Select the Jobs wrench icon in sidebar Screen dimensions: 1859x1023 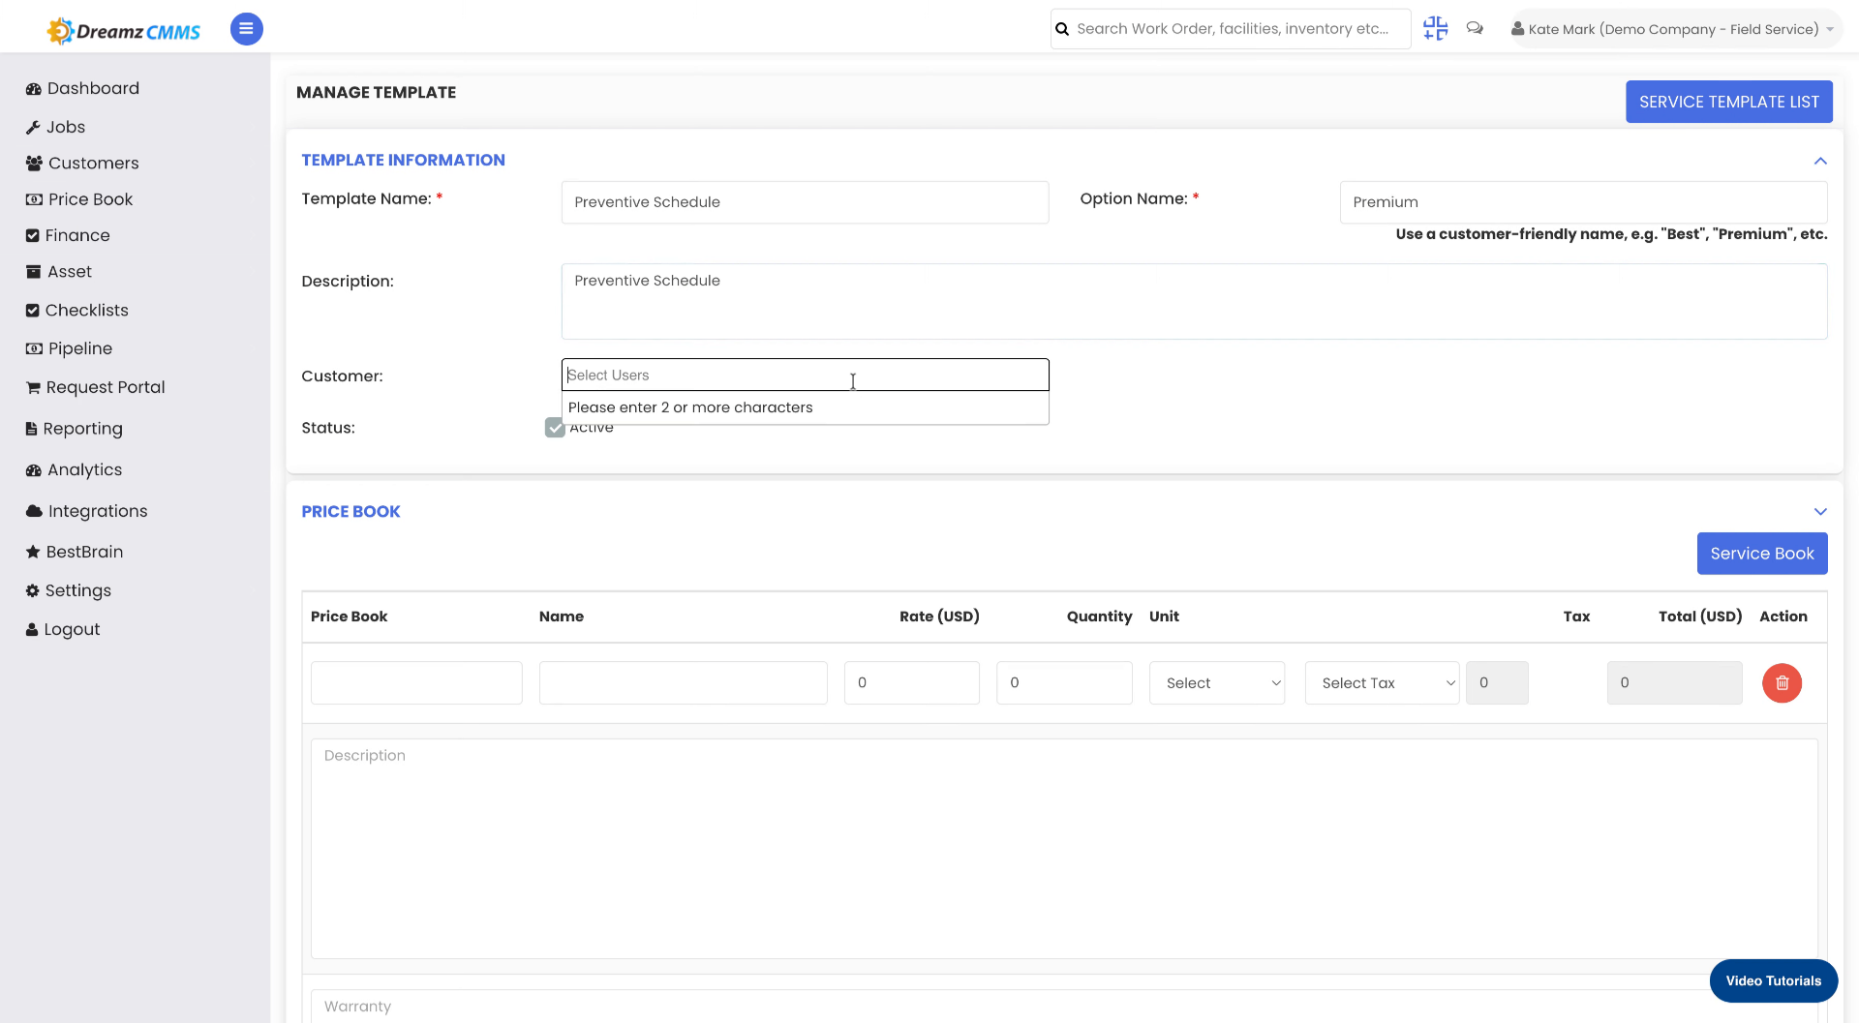(x=34, y=127)
